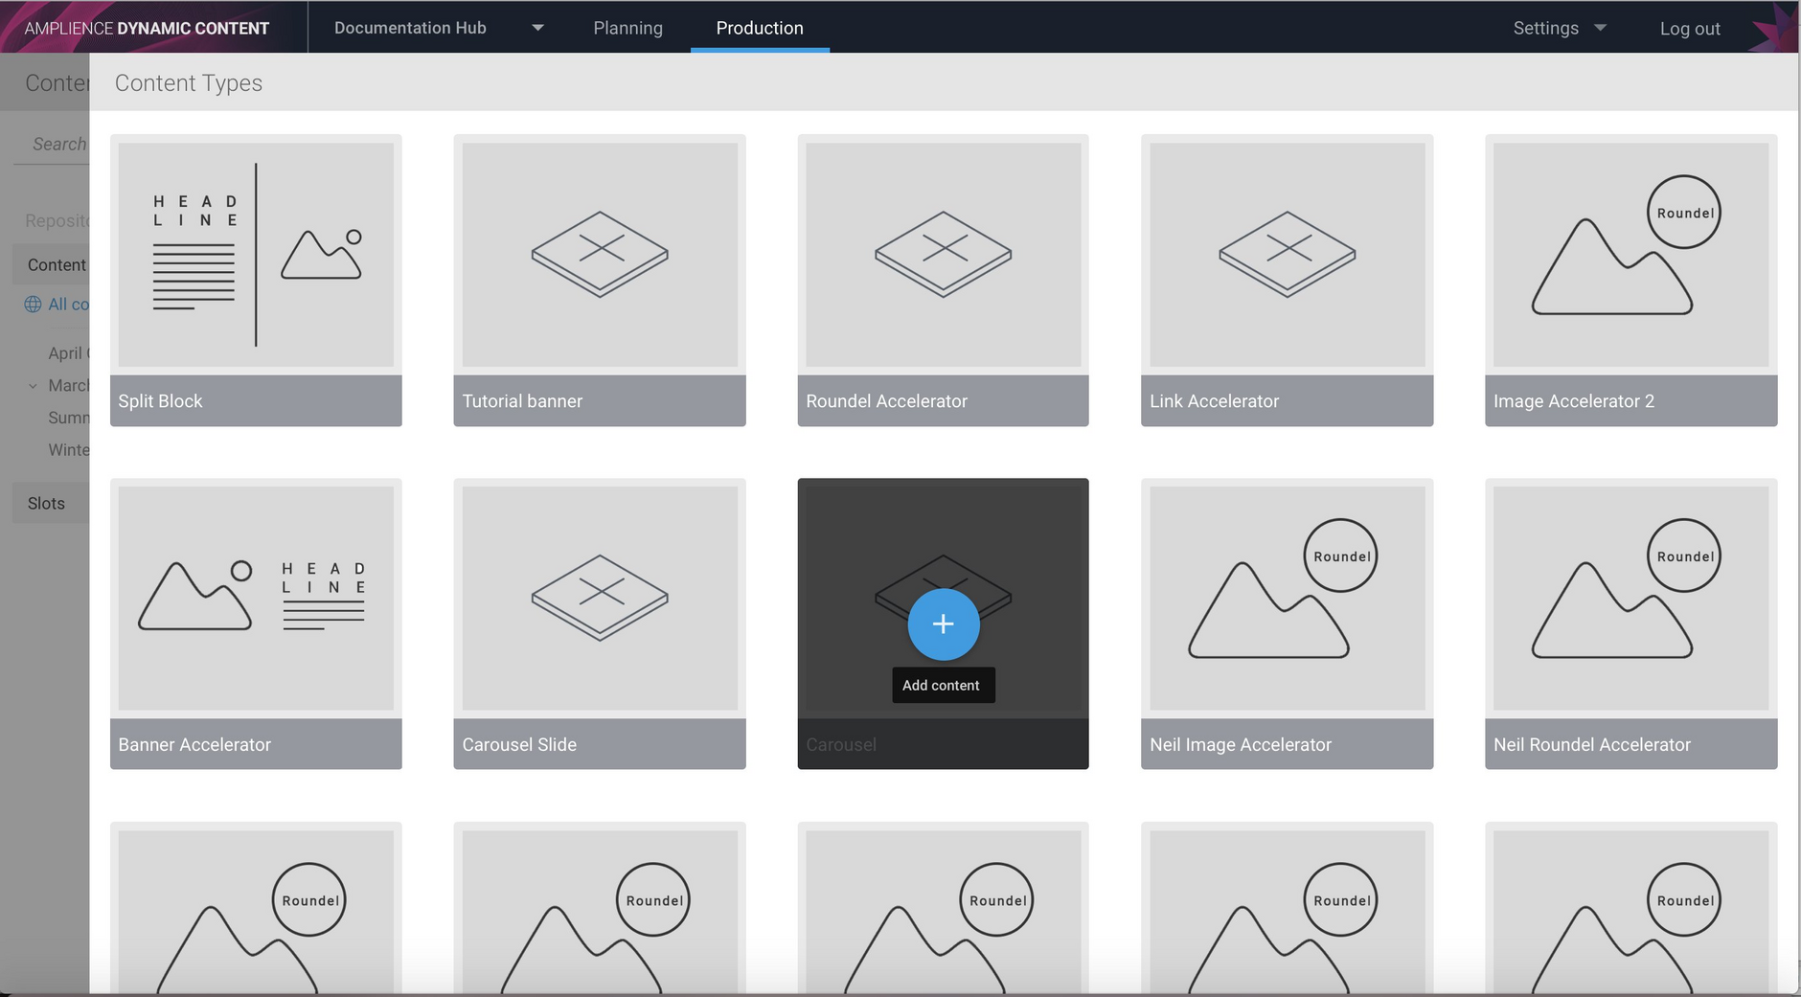This screenshot has height=997, width=1801.
Task: Click the Content Types heading
Action: pyautogui.click(x=189, y=83)
